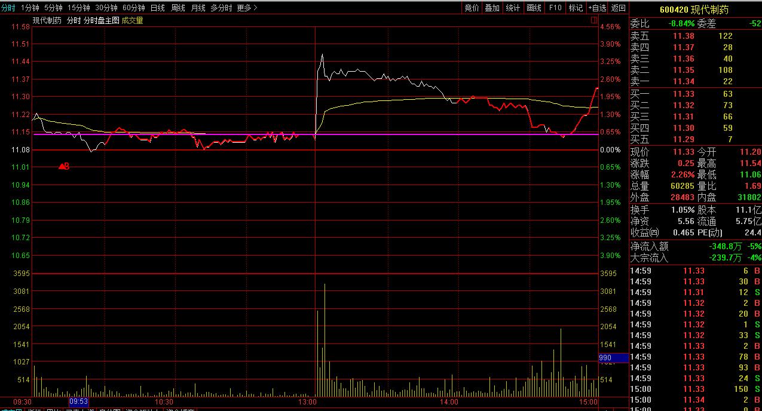Click the red B trade marker
Image resolution: width=762 pixels, height=411 pixels.
(64, 167)
